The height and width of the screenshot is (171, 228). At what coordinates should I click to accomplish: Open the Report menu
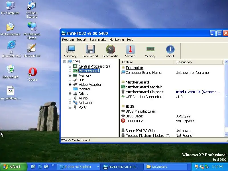pyautogui.click(x=82, y=40)
